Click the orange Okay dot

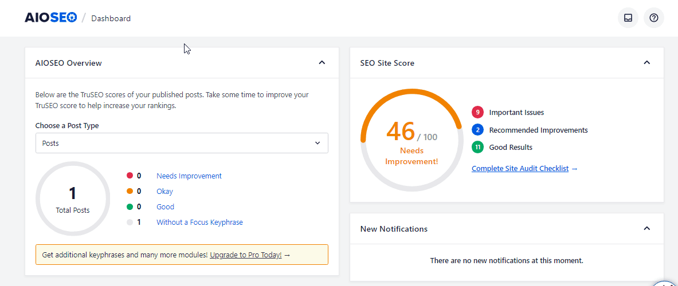pos(130,191)
